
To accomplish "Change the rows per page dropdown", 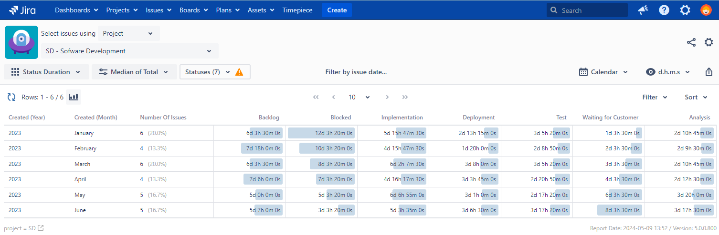I will click(x=359, y=97).
